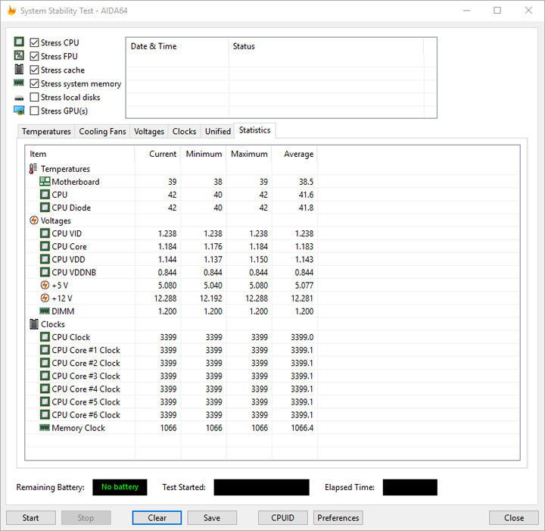Close the dialog with Close button

[x=514, y=518]
